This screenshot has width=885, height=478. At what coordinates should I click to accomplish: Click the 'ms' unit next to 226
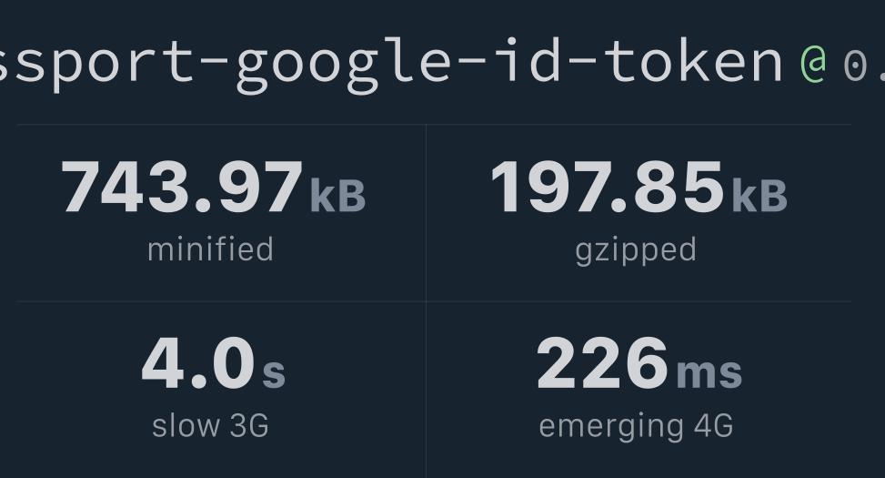point(709,371)
